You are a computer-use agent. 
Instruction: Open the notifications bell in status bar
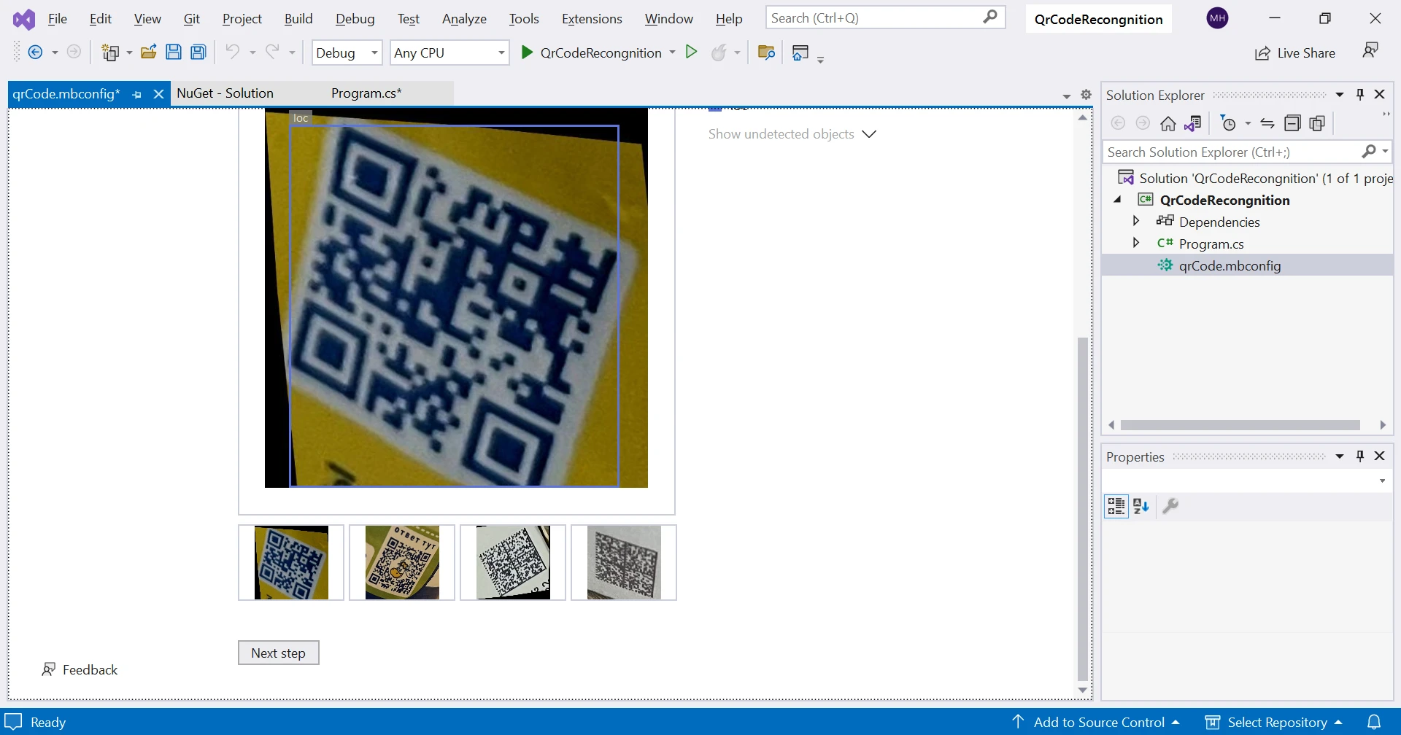click(1374, 722)
